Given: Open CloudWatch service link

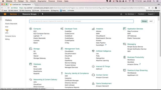Looking at the screenshot, I should tap(69, 51).
